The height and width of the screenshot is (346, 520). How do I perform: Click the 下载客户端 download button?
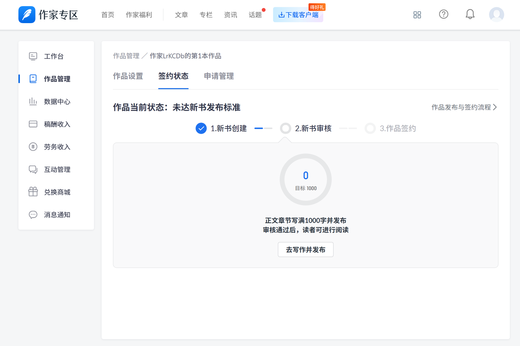tap(298, 15)
